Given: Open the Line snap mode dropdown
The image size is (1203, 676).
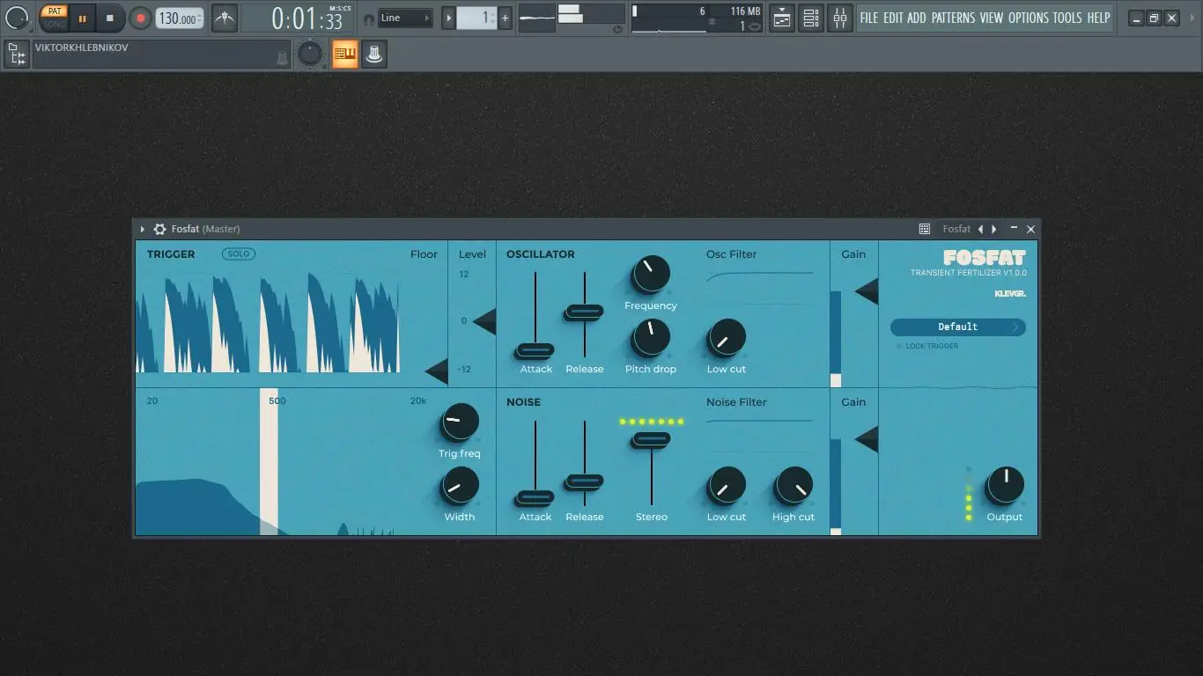Looking at the screenshot, I should coord(405,18).
